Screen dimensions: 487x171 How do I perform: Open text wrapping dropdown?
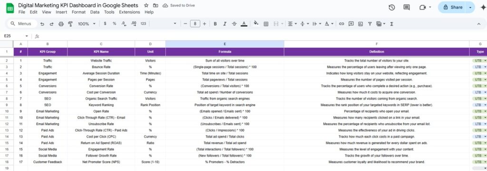coord(316,24)
